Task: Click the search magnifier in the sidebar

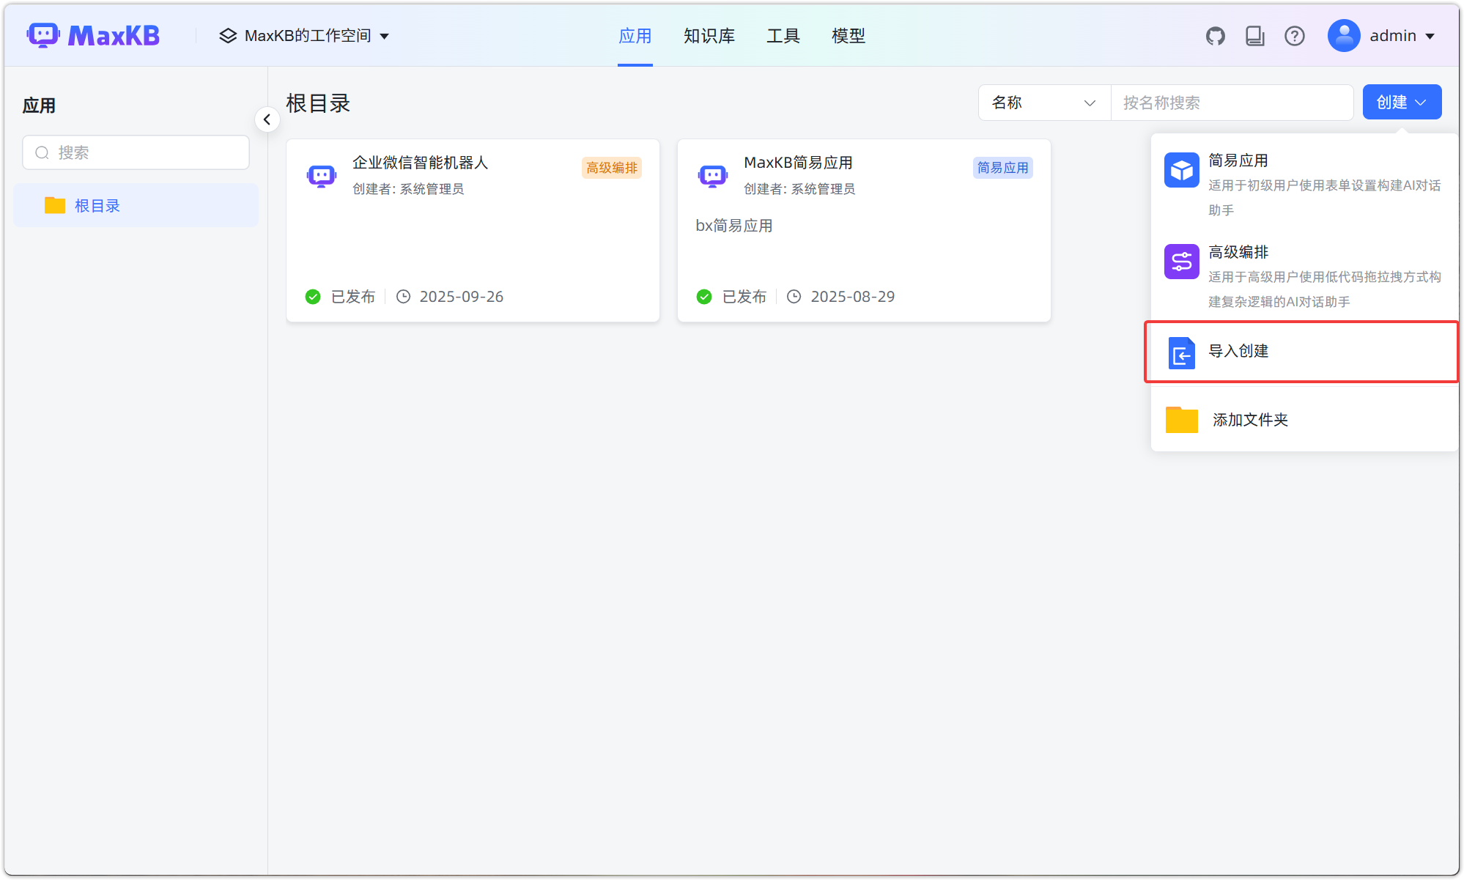Action: (42, 152)
